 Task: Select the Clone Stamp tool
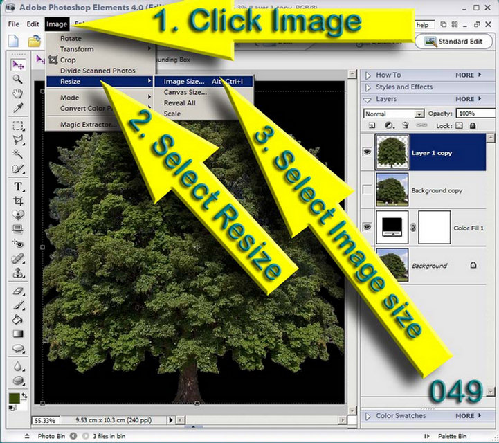[x=18, y=273]
